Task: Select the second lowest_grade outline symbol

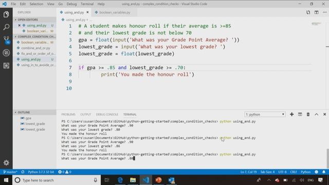Action: point(34,129)
